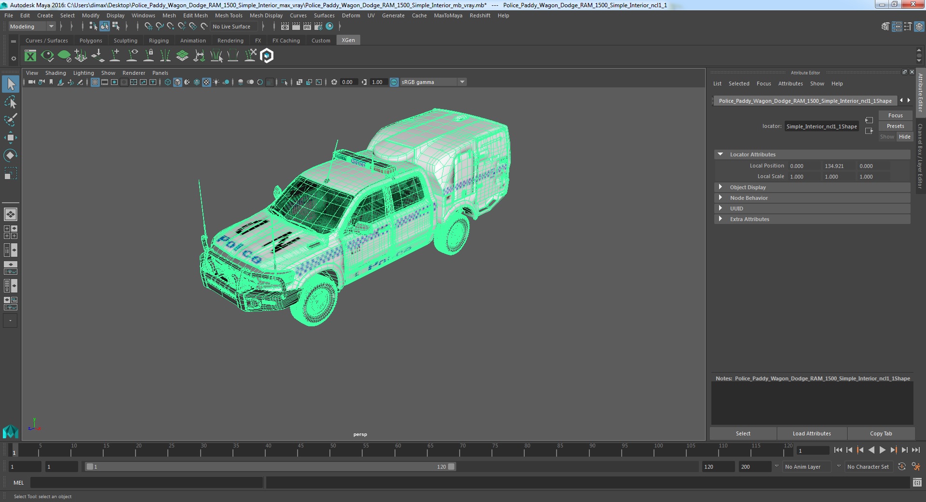
Task: Toggle sRGB color management ON button
Action: pyautogui.click(x=394, y=82)
